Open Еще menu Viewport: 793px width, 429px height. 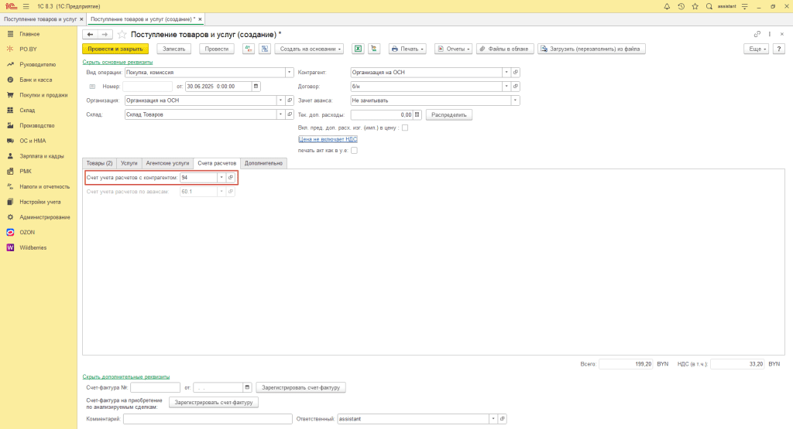point(757,49)
